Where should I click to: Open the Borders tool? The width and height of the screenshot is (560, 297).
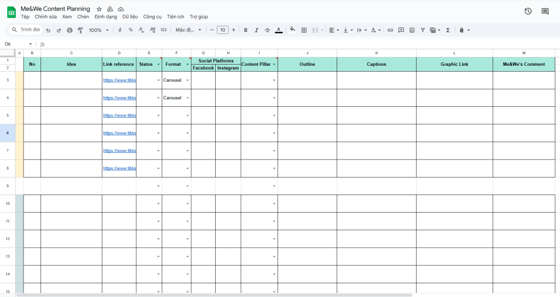[304, 30]
